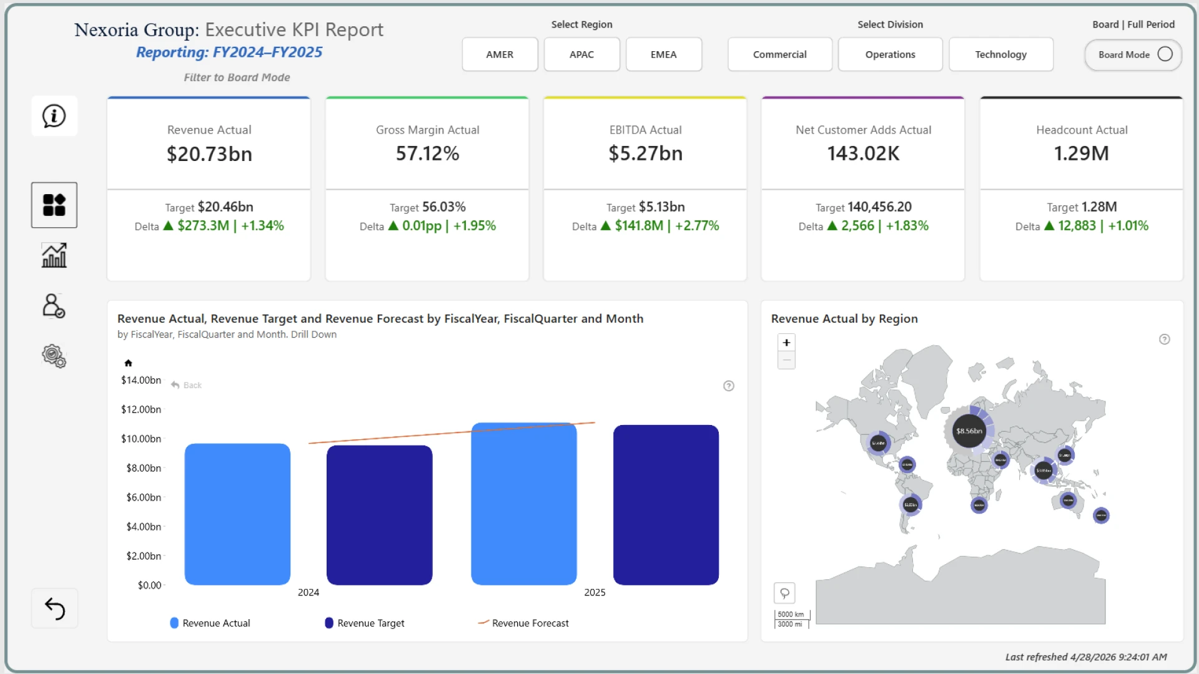Toggle the Board Mode switch
The image size is (1199, 674).
click(x=1165, y=54)
